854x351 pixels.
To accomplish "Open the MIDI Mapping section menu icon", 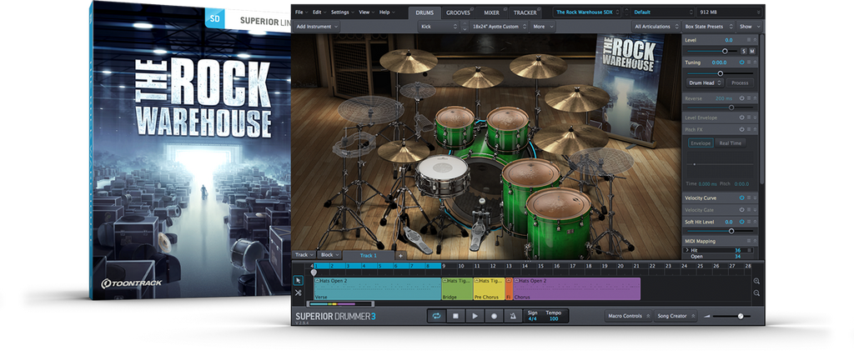I will tap(748, 241).
